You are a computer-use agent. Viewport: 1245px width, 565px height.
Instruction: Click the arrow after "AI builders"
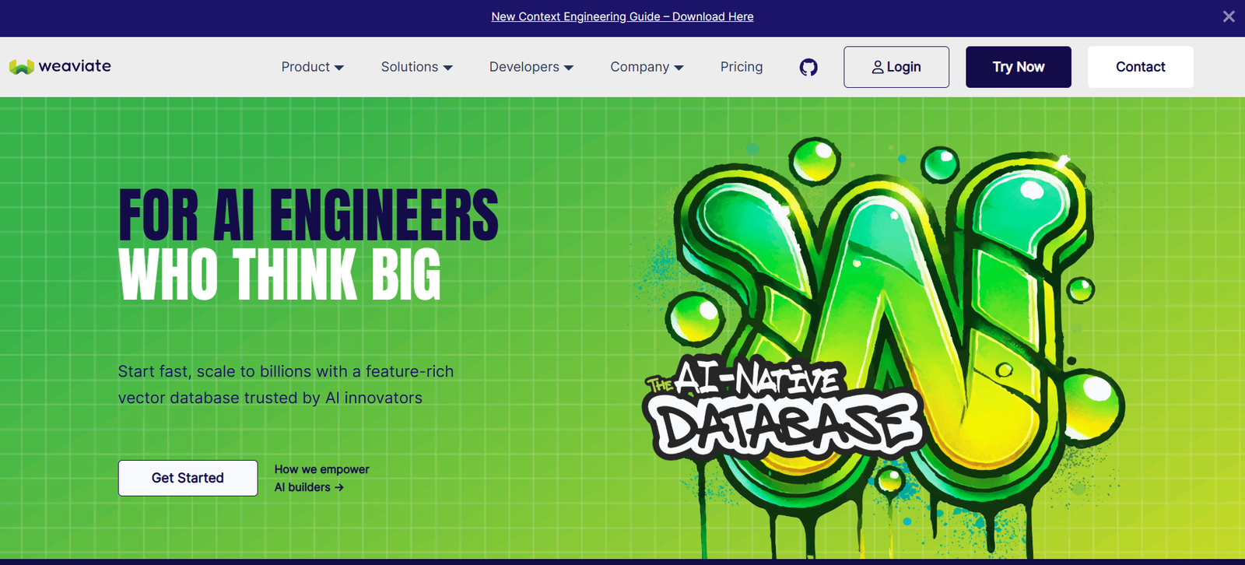(x=339, y=488)
